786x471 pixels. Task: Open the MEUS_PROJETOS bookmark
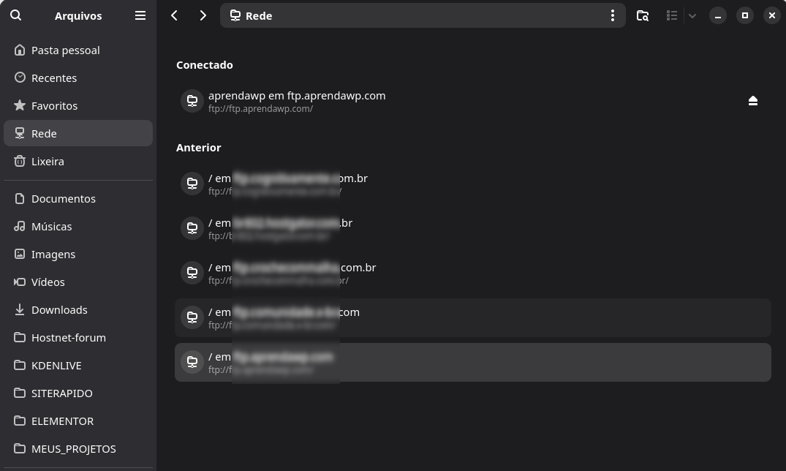pyautogui.click(x=73, y=449)
